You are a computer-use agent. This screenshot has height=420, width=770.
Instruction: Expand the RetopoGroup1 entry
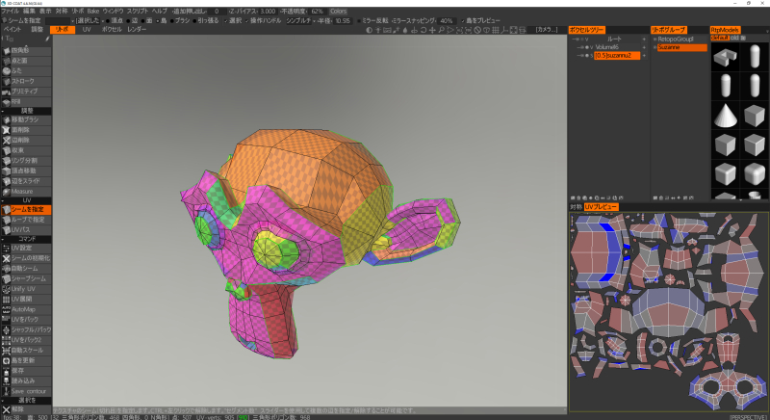(x=654, y=39)
